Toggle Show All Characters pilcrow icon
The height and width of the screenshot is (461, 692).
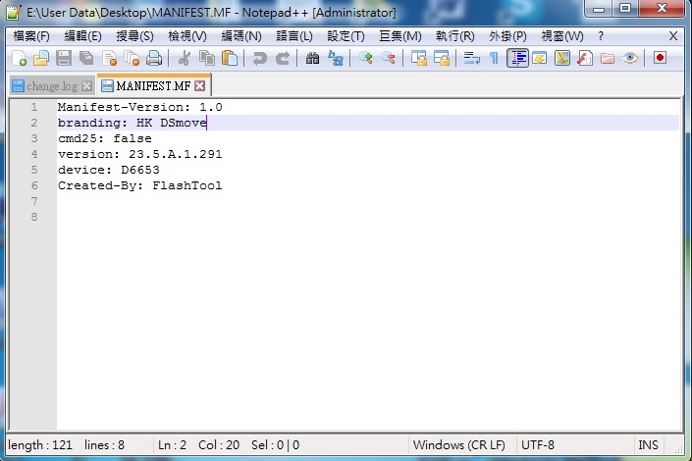pyautogui.click(x=495, y=58)
